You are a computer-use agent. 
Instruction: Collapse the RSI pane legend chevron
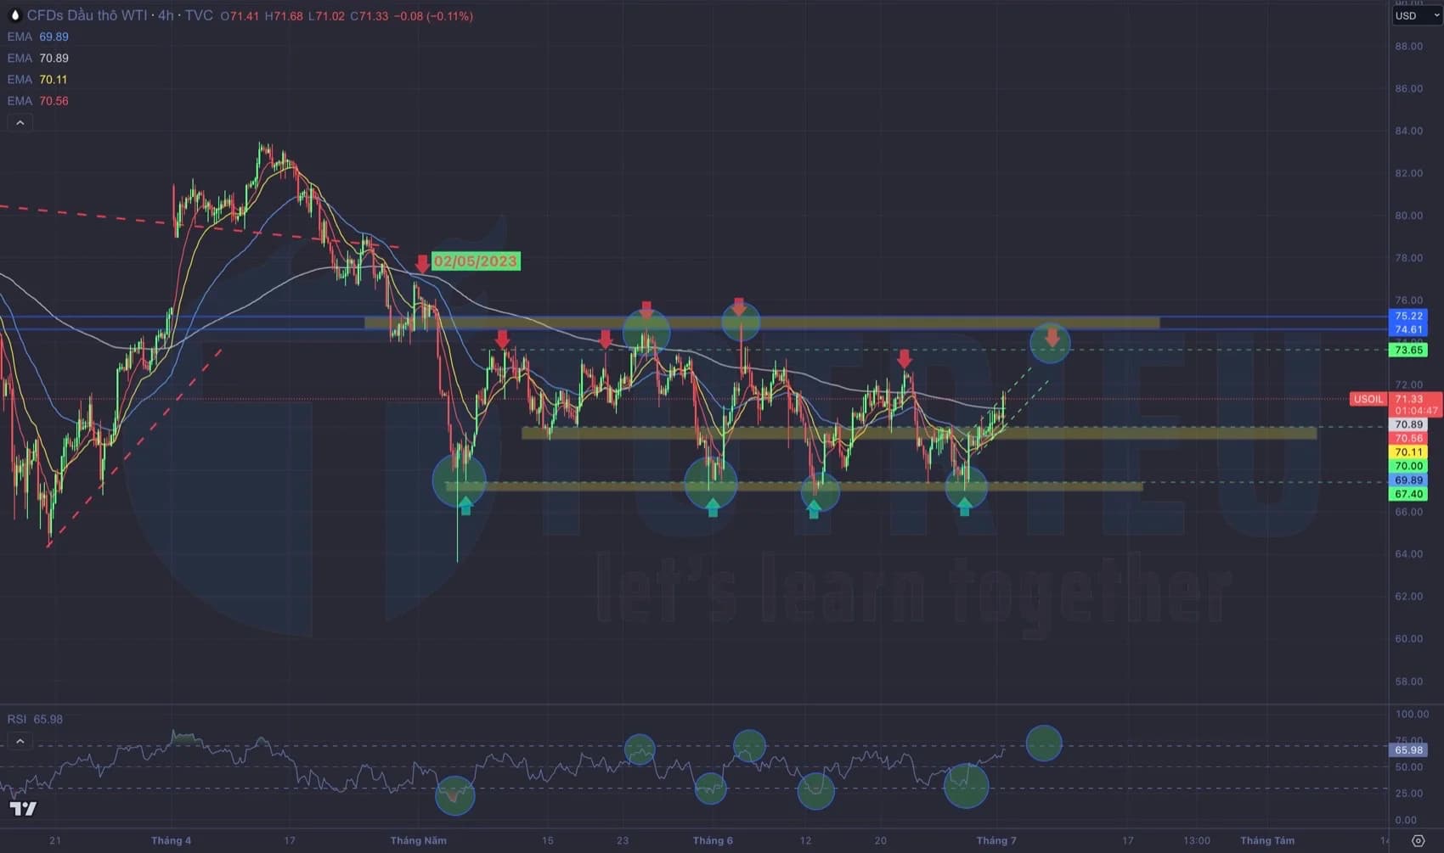(20, 741)
